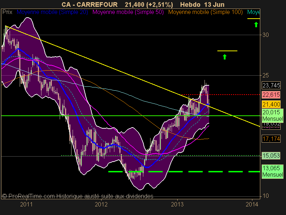This screenshot has width=286, height=215.
Task: Click the chart title 'CA - CARREFOUR'
Action: point(90,4)
